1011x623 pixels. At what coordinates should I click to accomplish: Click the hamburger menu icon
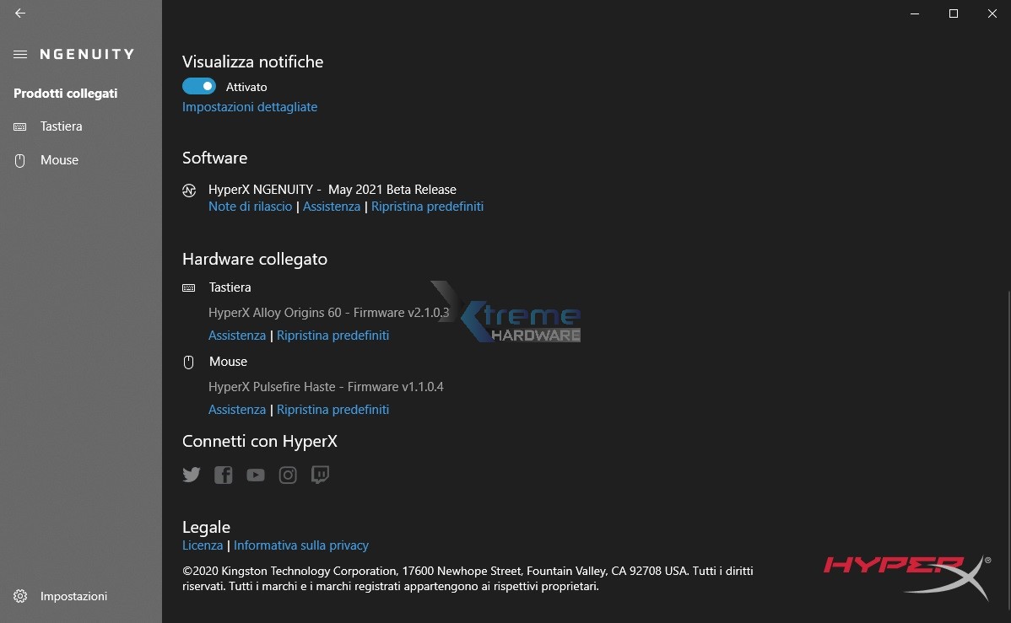20,54
